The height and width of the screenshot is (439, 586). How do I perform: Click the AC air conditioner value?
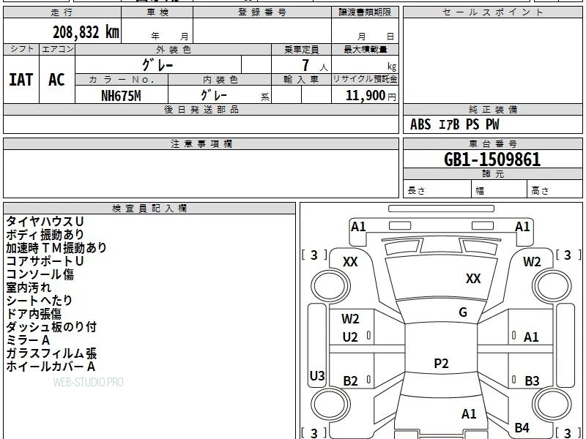click(x=56, y=80)
